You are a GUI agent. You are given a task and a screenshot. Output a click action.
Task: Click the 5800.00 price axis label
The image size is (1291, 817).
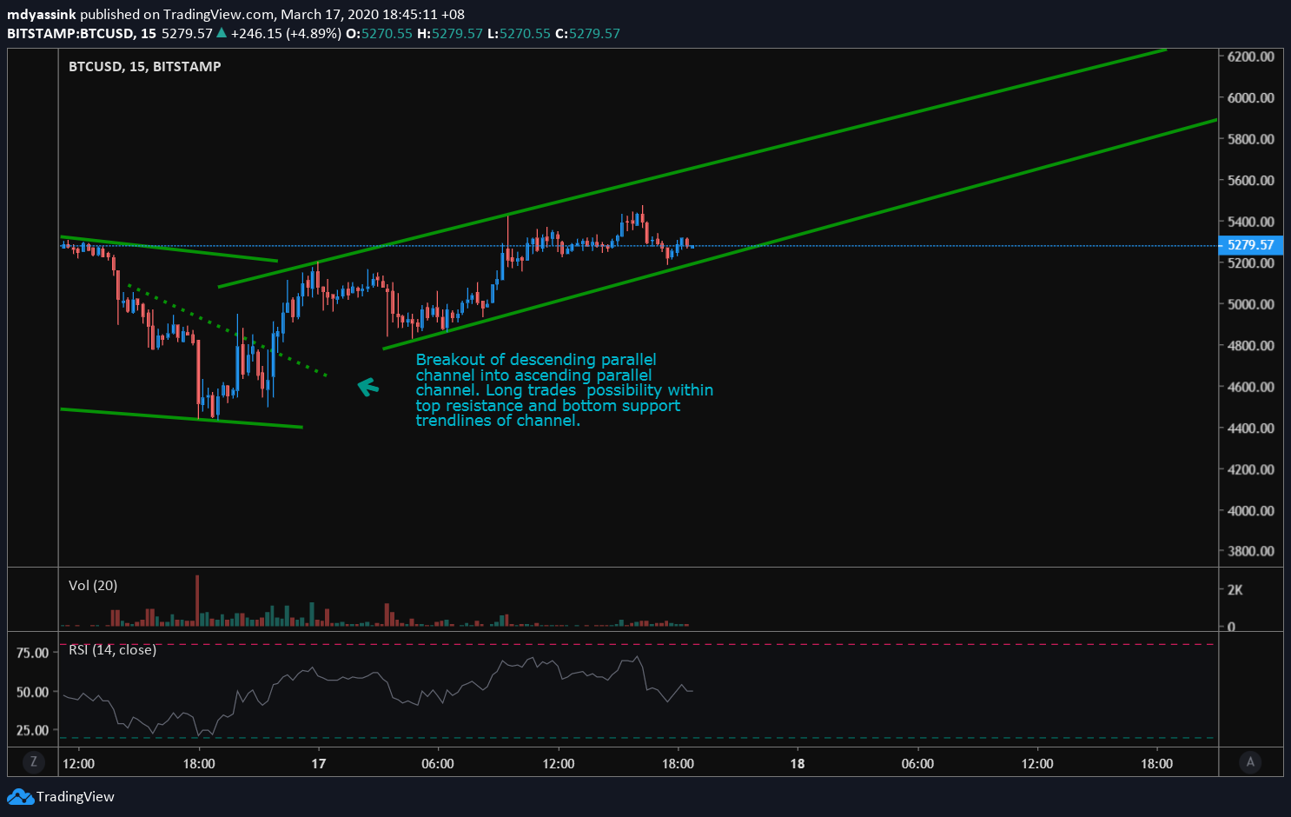tap(1251, 139)
